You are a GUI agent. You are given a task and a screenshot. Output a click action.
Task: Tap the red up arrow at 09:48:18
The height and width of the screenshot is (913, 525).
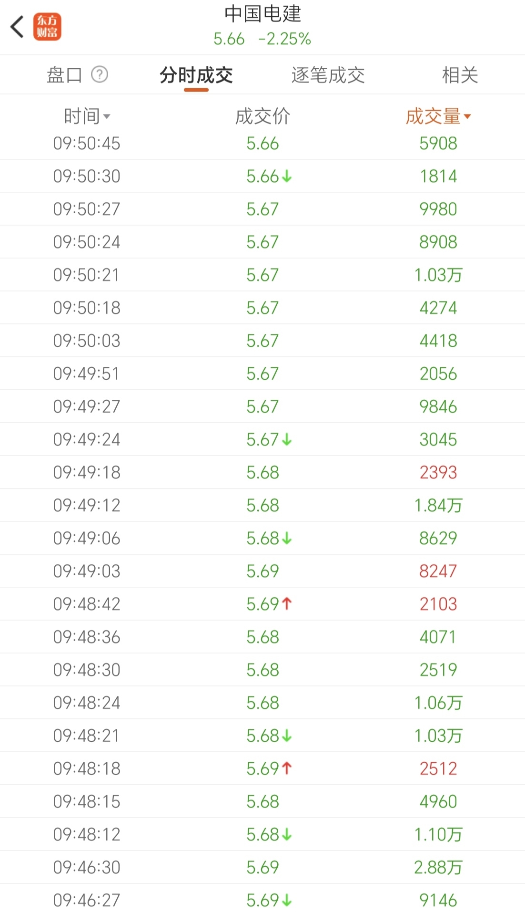[287, 768]
